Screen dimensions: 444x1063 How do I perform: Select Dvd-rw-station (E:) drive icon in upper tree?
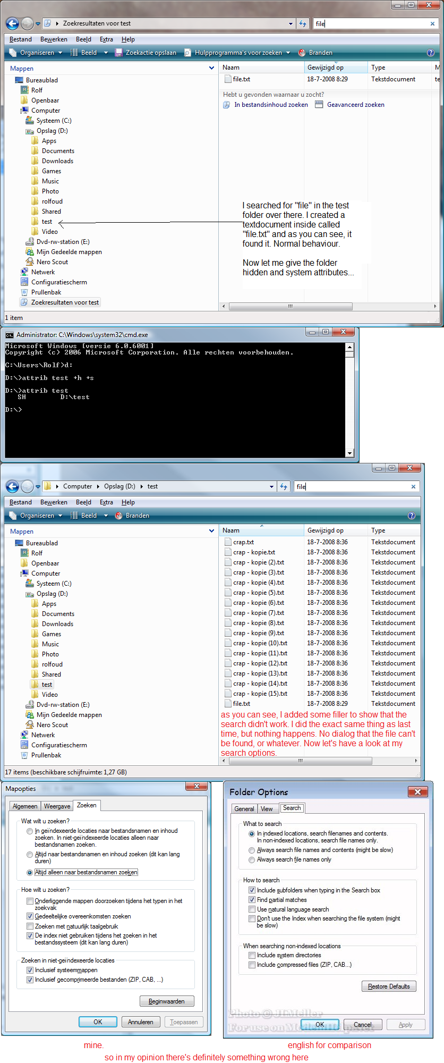30,242
